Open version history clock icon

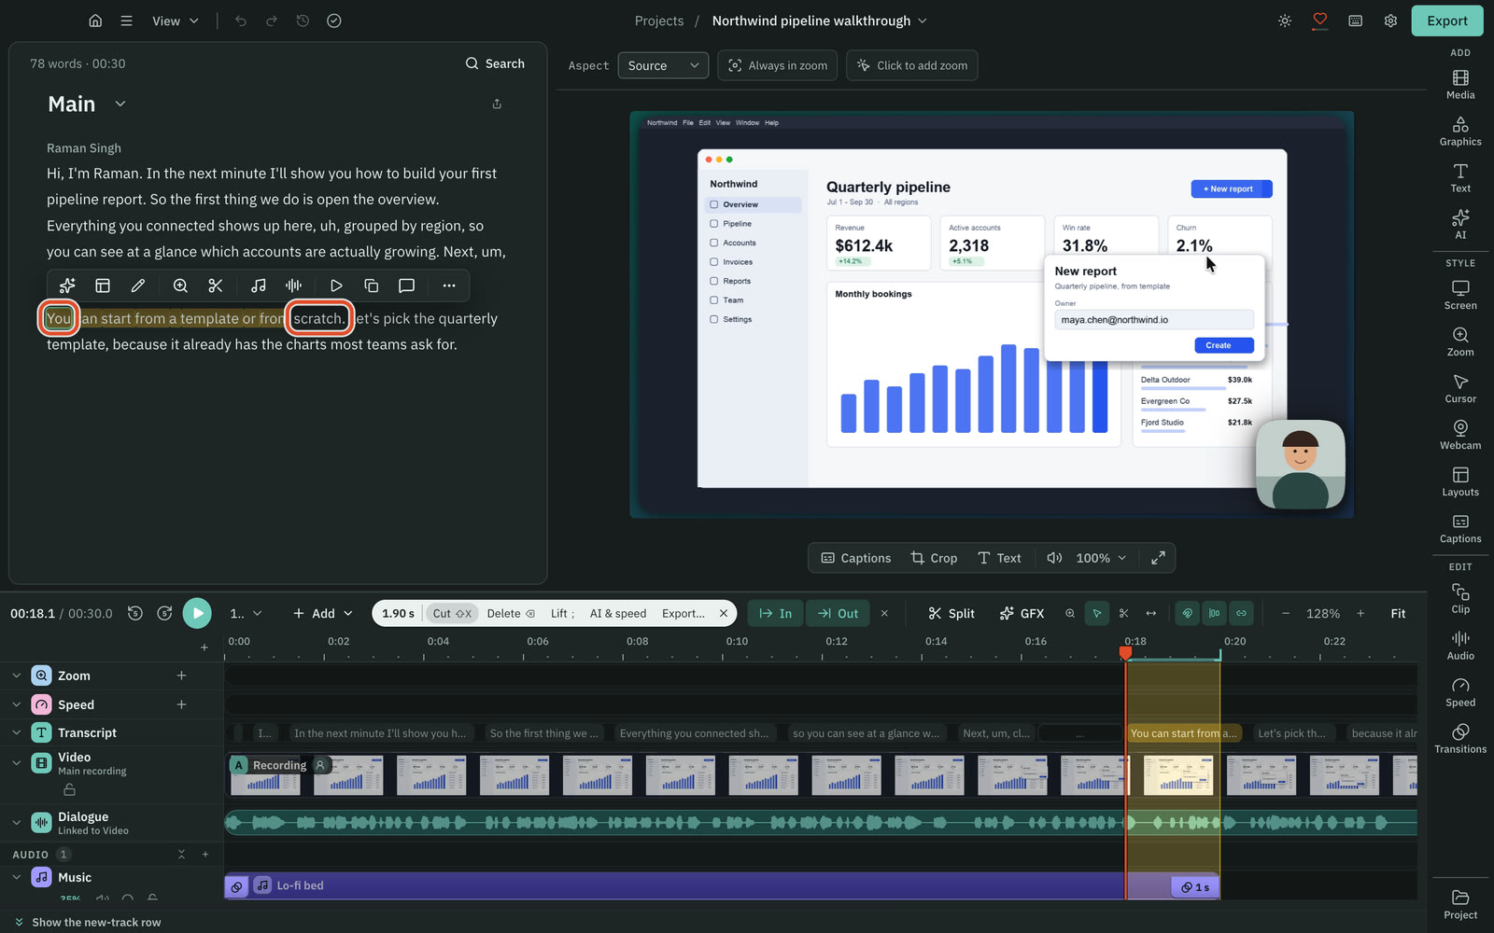click(303, 21)
